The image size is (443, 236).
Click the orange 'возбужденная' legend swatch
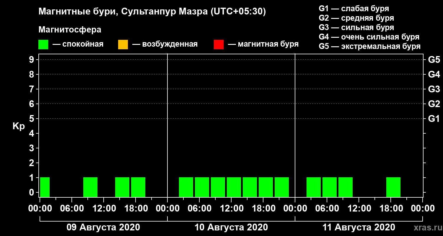tap(123, 44)
